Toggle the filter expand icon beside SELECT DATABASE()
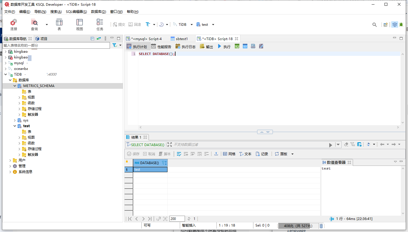Viewport: 408px width, 232px height. [169, 145]
